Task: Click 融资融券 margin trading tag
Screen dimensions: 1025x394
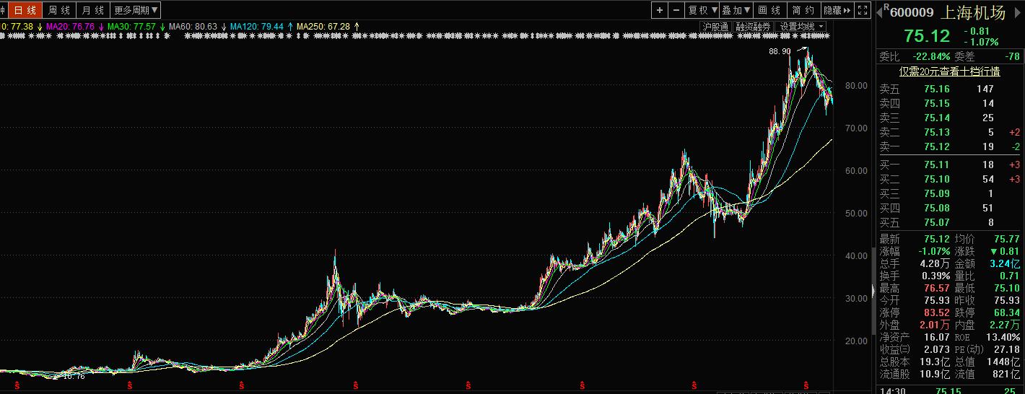Action: (x=753, y=27)
